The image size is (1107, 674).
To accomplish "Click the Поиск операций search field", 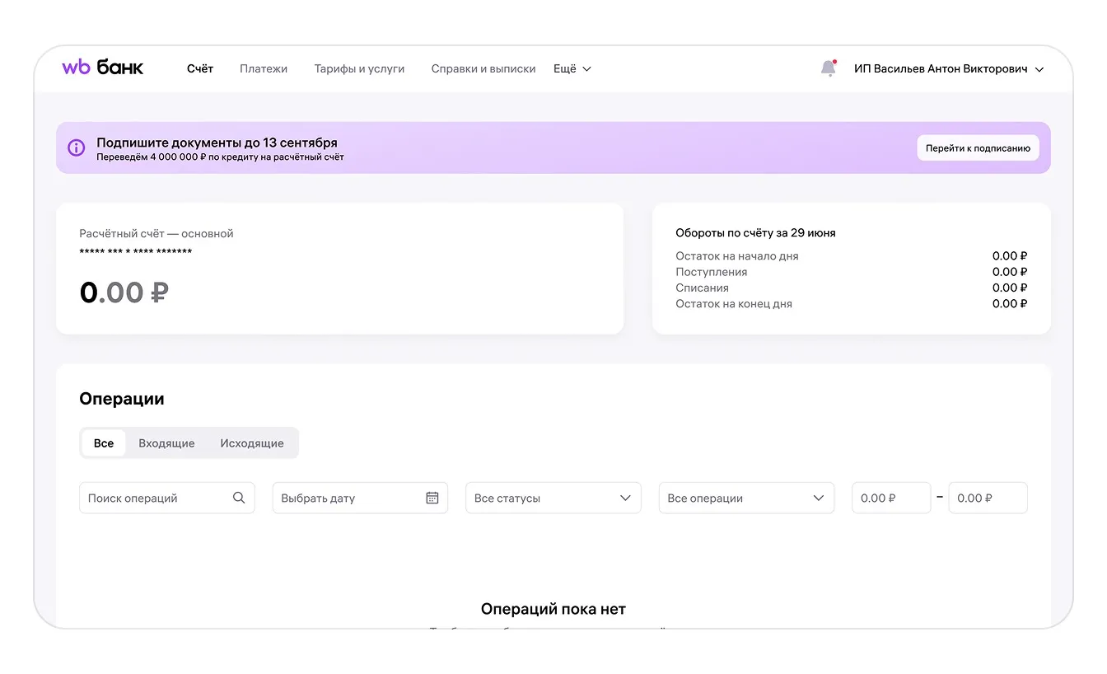I will 156,498.
